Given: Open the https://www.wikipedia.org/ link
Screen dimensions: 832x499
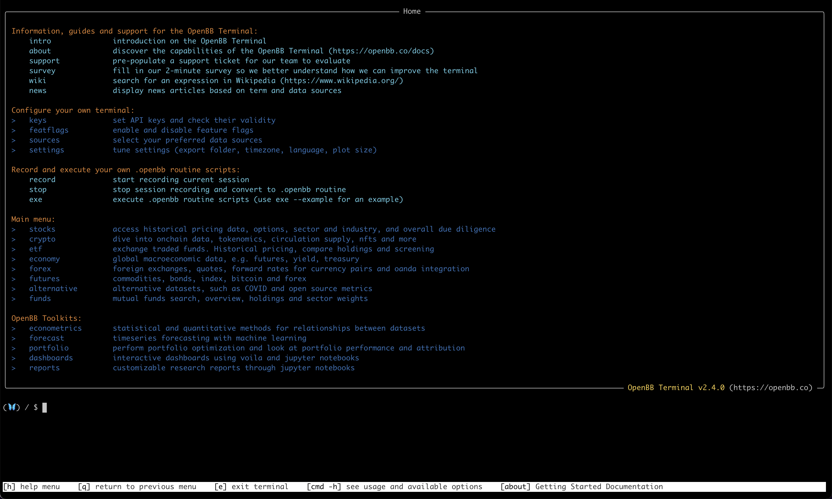Looking at the screenshot, I should (x=342, y=81).
